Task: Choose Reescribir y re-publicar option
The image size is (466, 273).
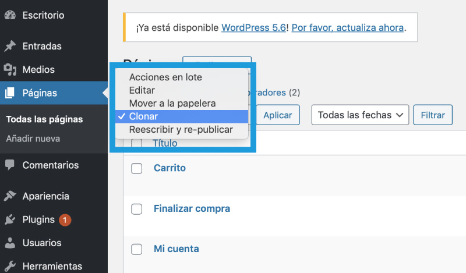Action: tap(182, 130)
